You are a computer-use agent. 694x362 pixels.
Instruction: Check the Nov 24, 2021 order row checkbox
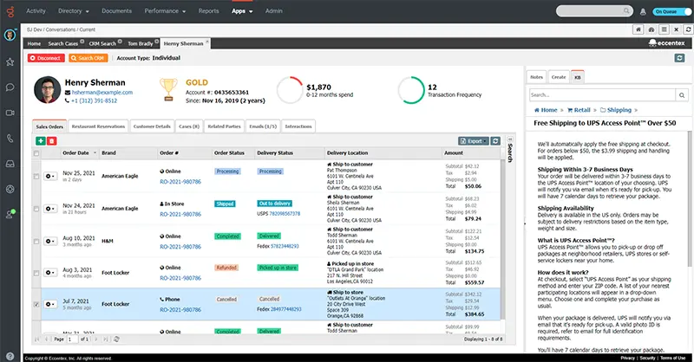pyautogui.click(x=36, y=209)
